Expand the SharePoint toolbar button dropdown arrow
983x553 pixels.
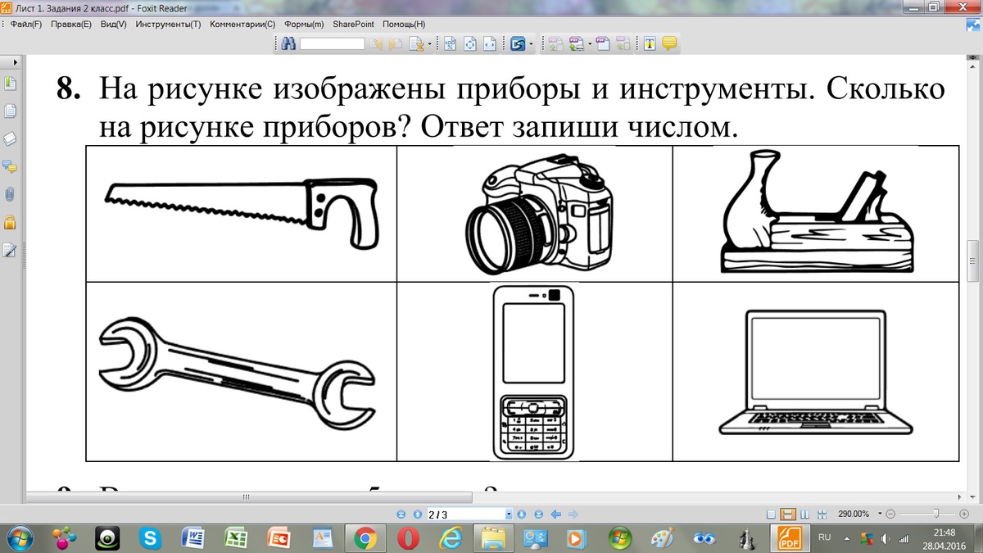coord(531,43)
